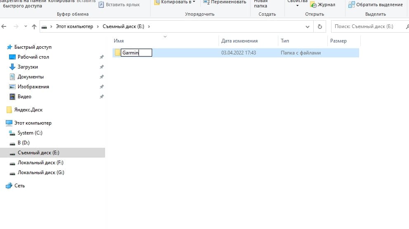Click the Up one level arrow
Screen dimensions: 409x229
point(34,26)
